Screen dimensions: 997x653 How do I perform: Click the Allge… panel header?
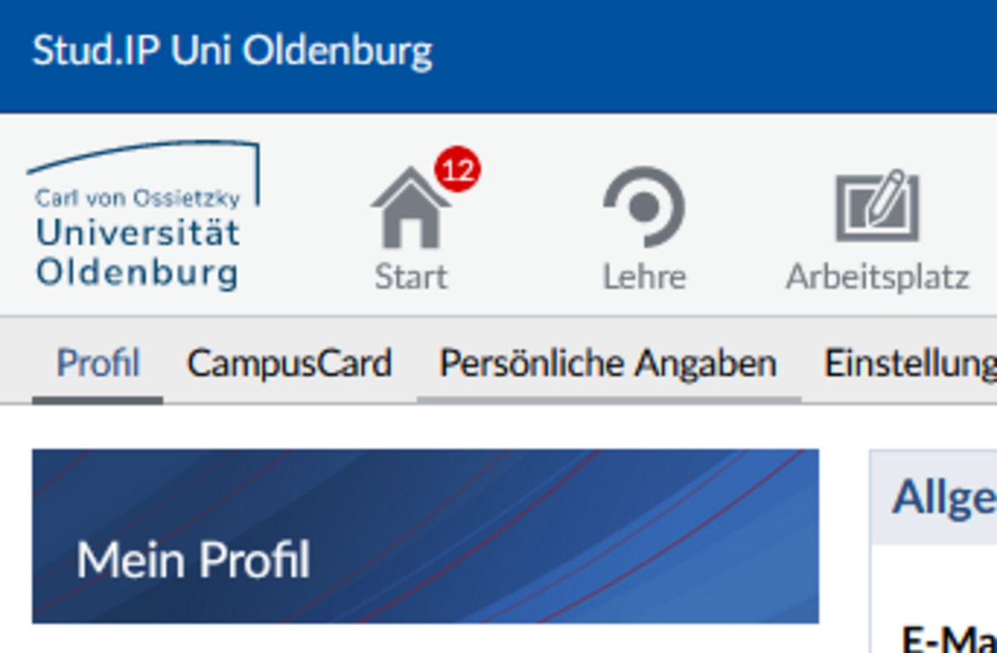[934, 498]
